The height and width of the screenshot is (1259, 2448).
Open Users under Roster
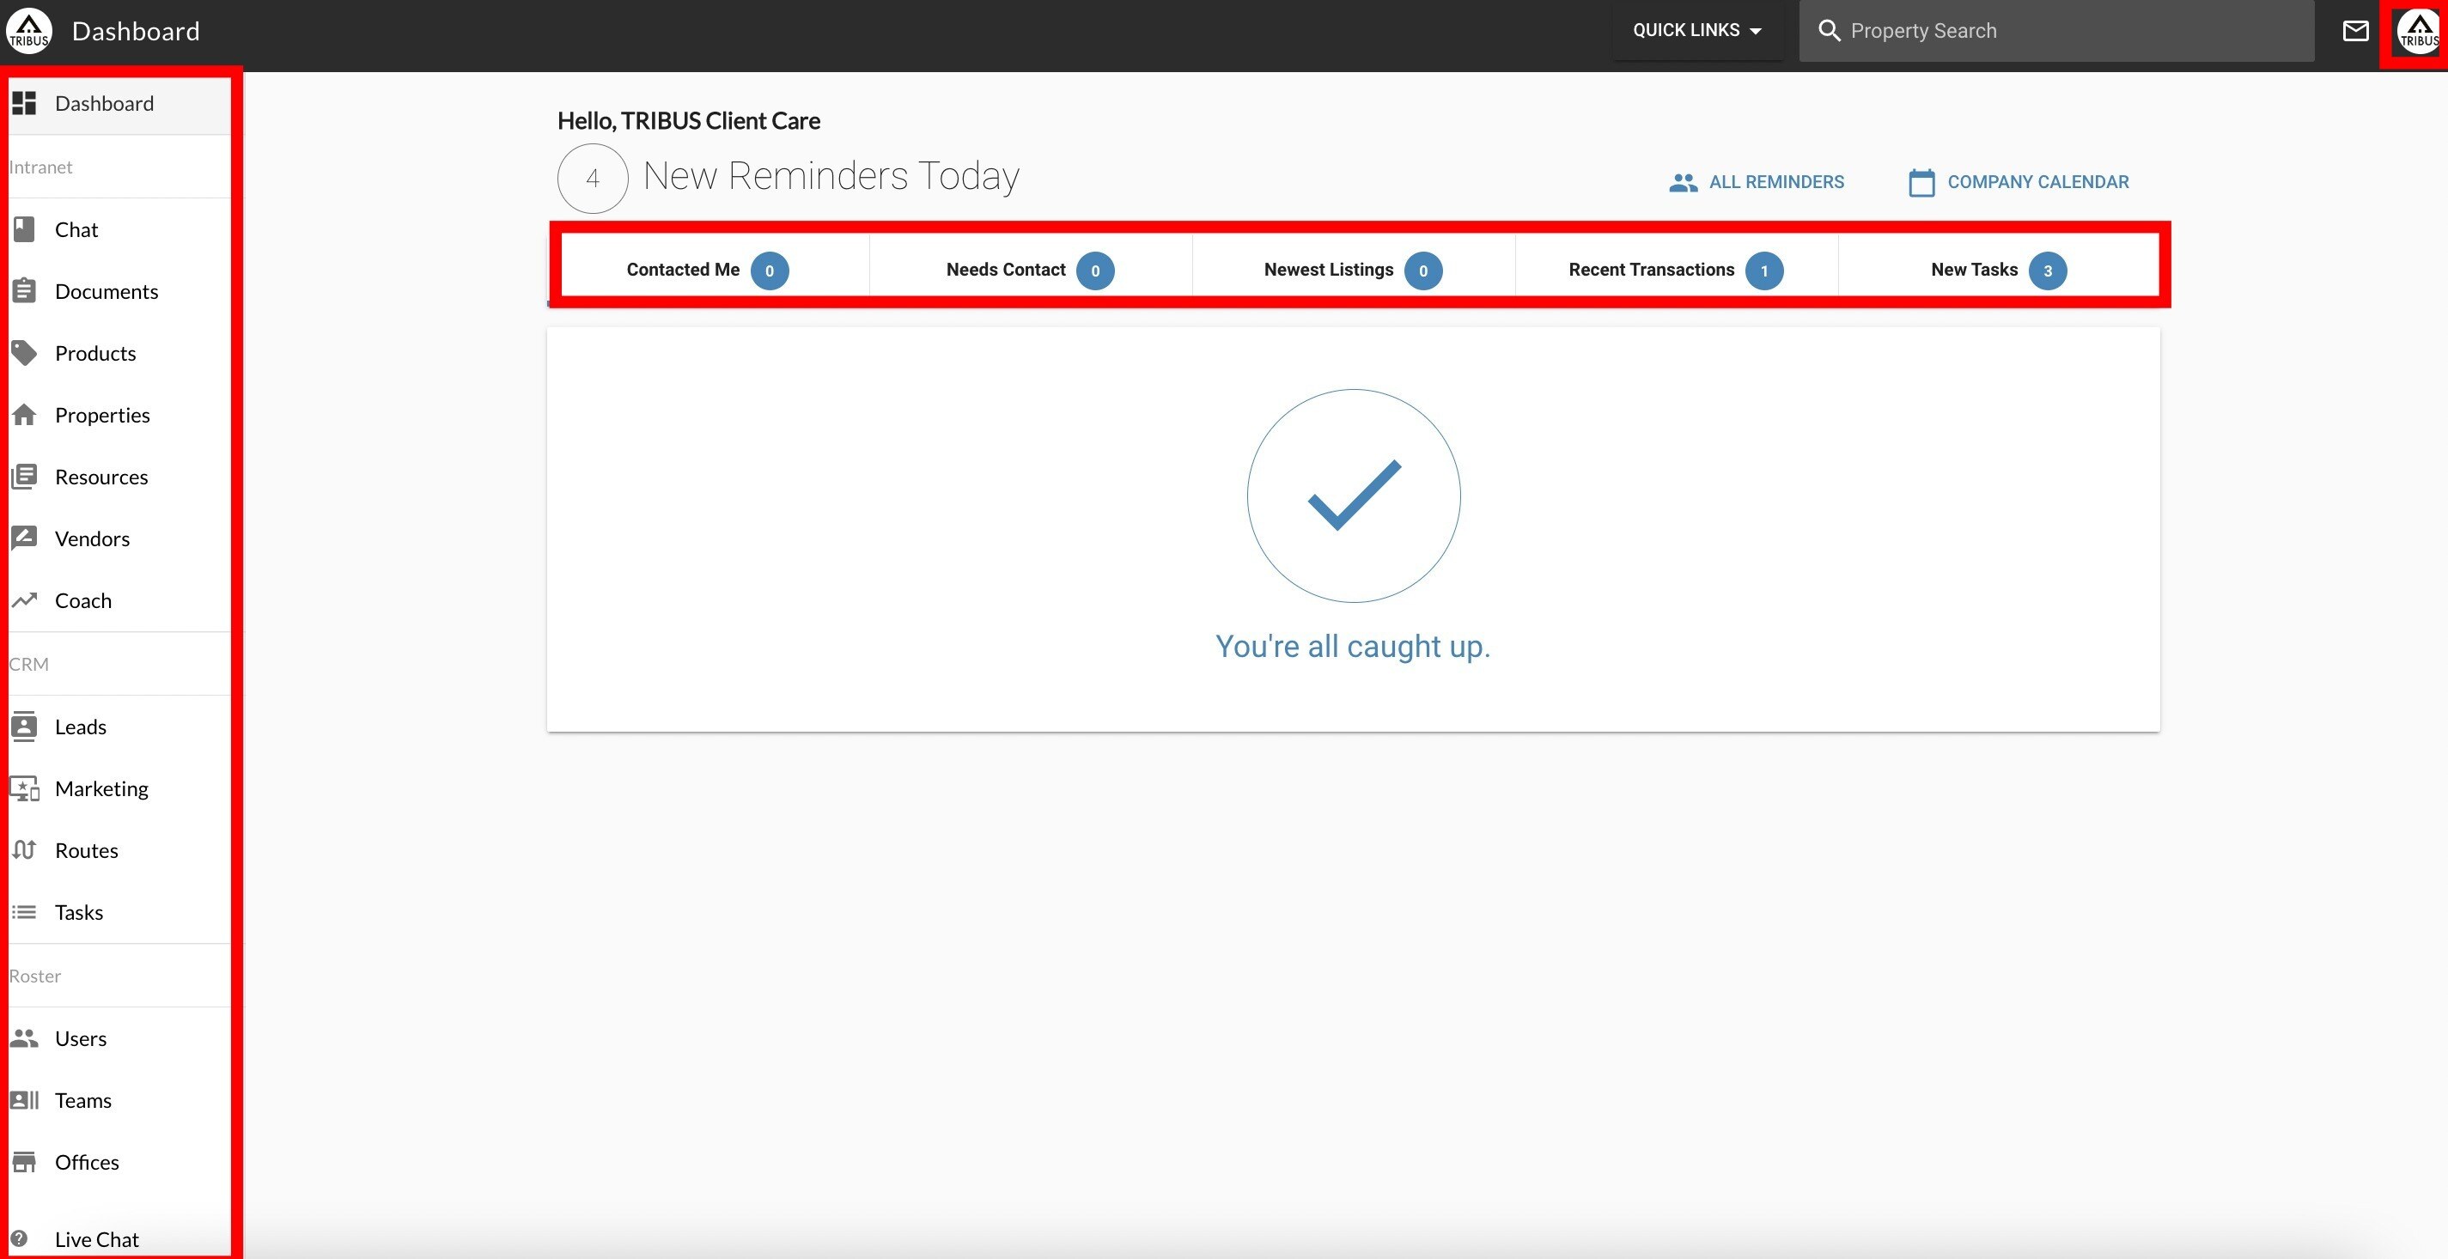coord(119,1038)
